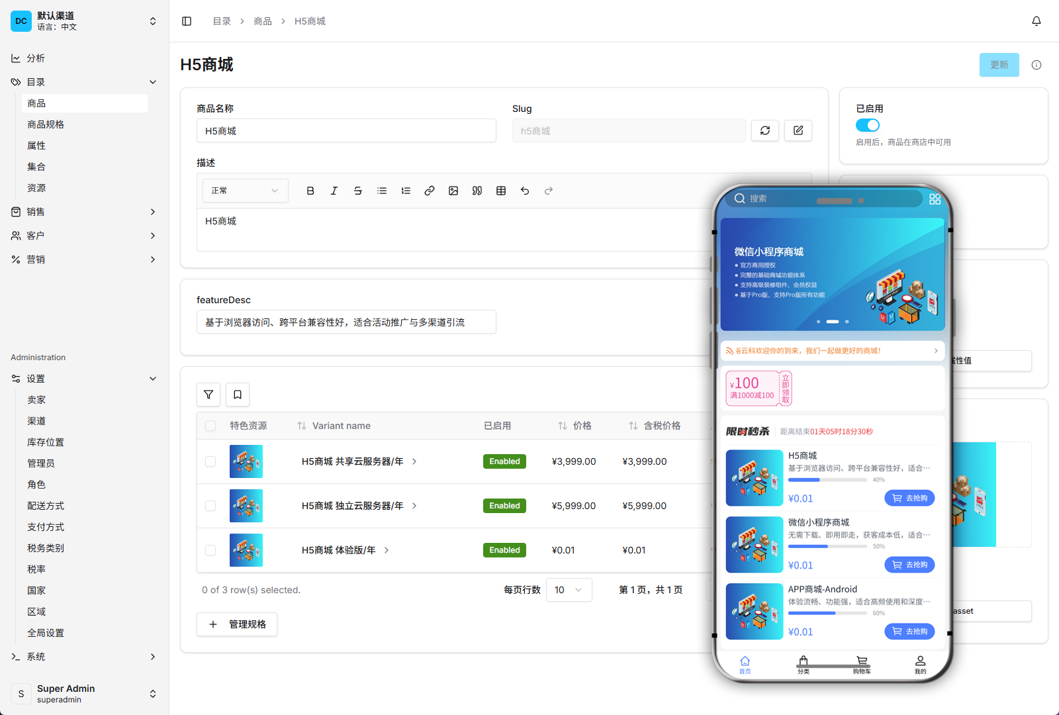Screen dimensions: 1059x715
Task: Click the regenerate Slug refresh icon
Action: coord(765,130)
